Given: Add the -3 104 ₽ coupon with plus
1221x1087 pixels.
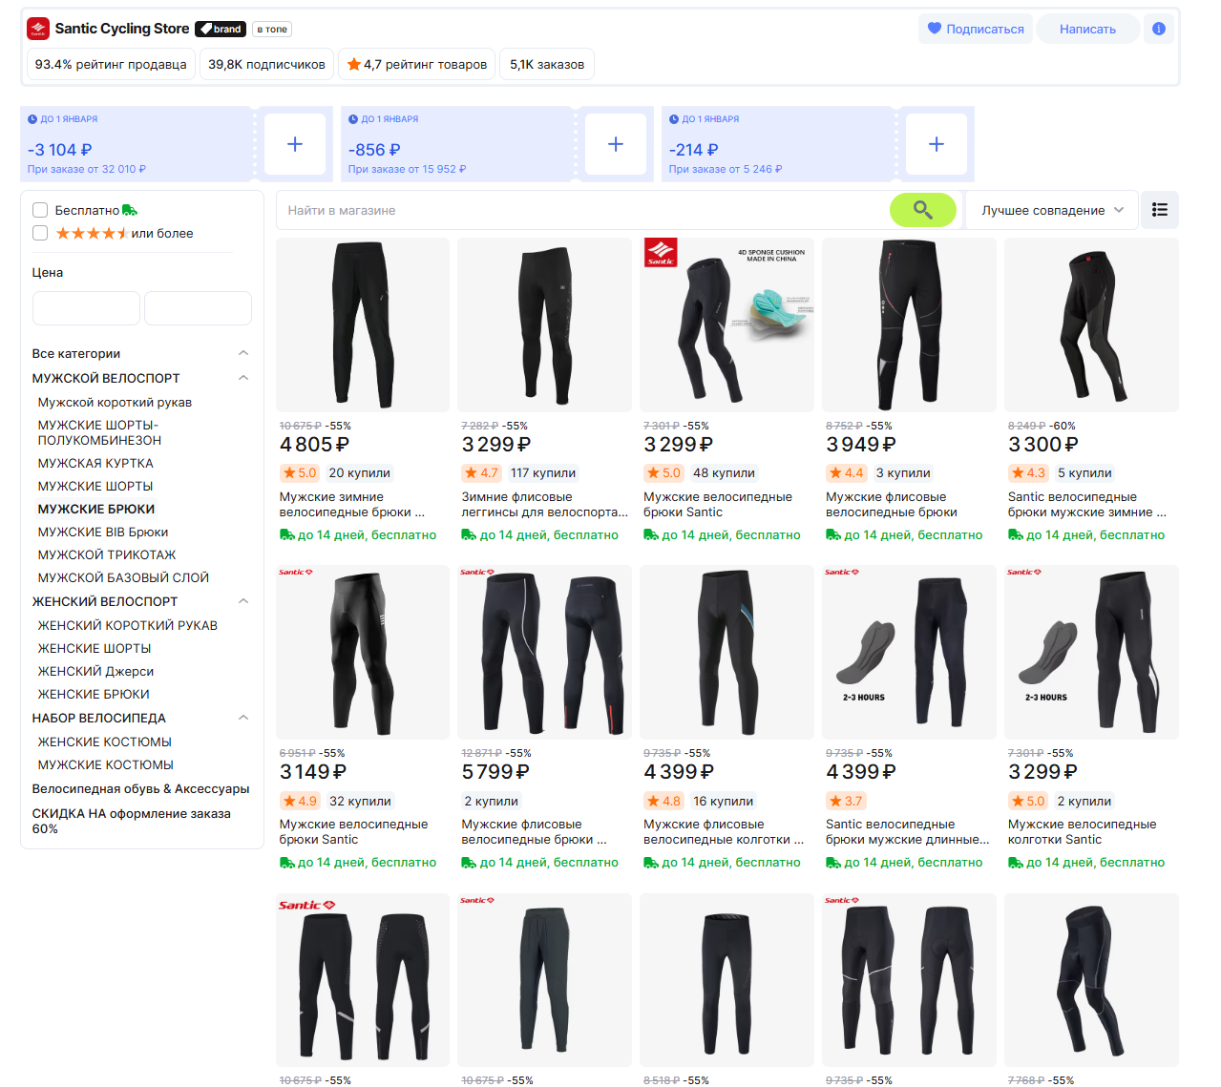Looking at the screenshot, I should (x=295, y=144).
